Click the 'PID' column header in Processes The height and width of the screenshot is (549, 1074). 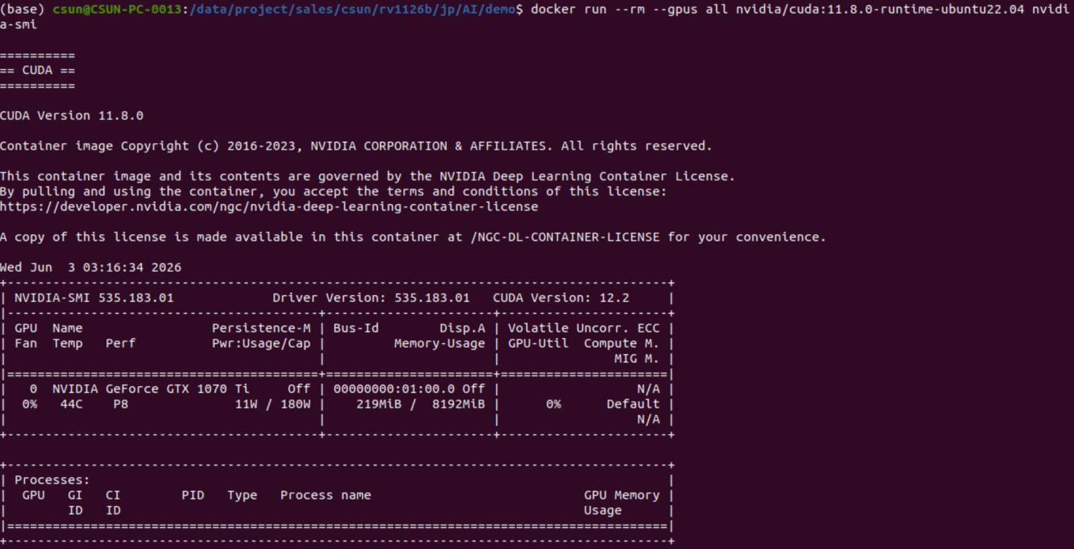pos(193,495)
